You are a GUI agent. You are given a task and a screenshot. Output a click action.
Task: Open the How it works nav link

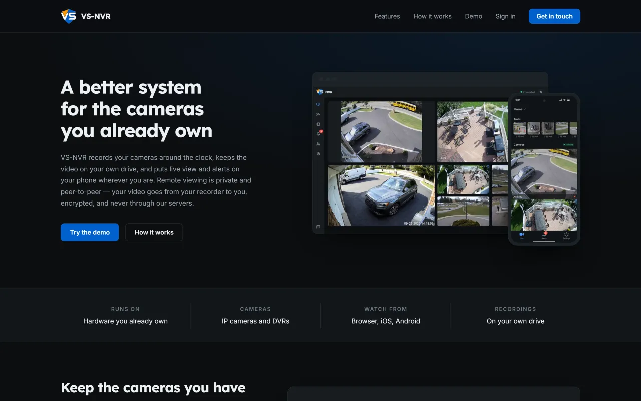point(432,16)
